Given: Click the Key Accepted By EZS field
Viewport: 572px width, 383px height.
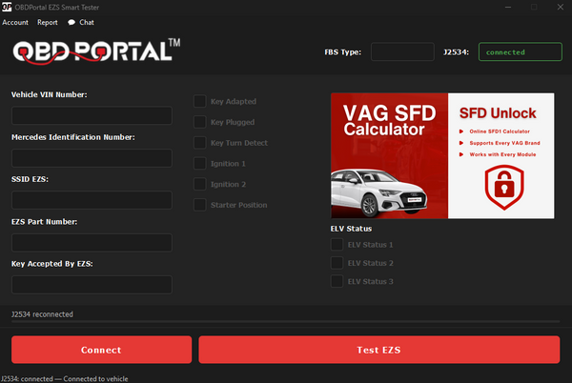Looking at the screenshot, I should [92, 285].
